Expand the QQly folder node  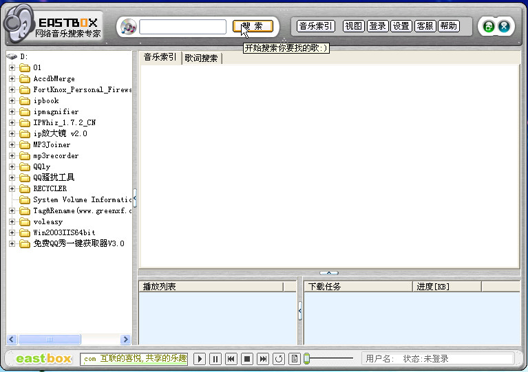[x=12, y=167]
